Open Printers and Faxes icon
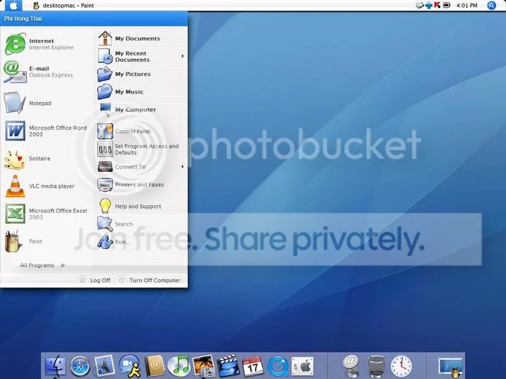Screen dimensions: 506x379 click(x=105, y=184)
